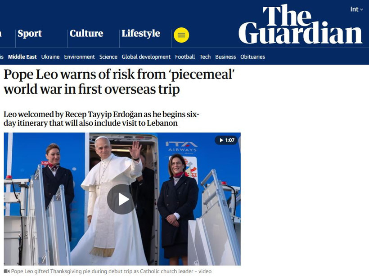The image size is (369, 280).
Task: Open the Culture section
Action: [x=86, y=33]
